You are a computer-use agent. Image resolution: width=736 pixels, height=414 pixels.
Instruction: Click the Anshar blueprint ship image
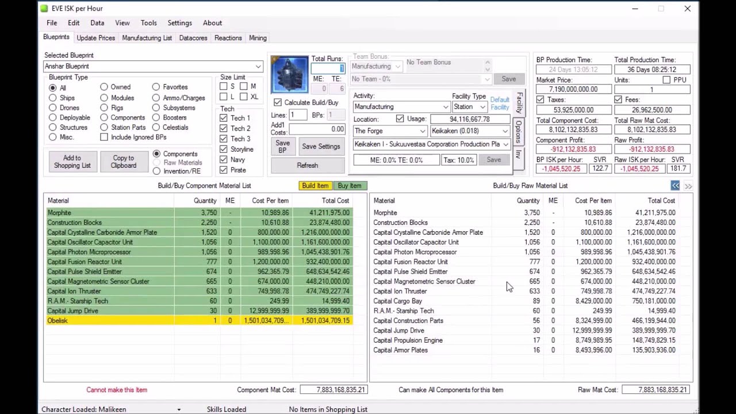290,74
